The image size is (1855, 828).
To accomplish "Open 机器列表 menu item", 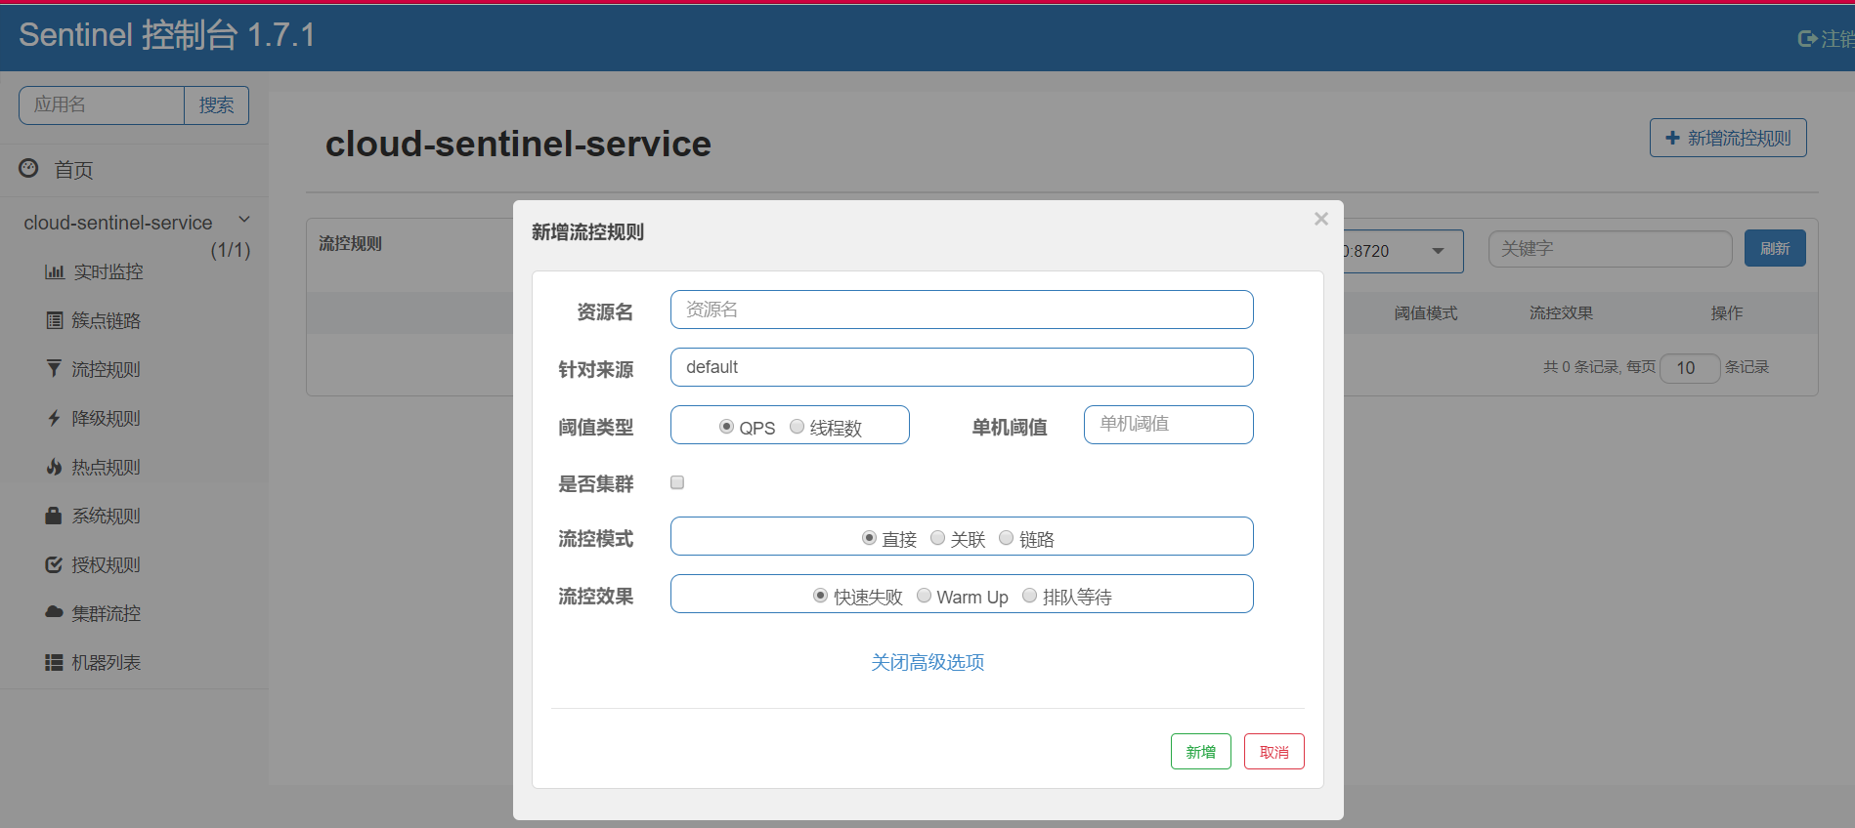I will 107,662.
